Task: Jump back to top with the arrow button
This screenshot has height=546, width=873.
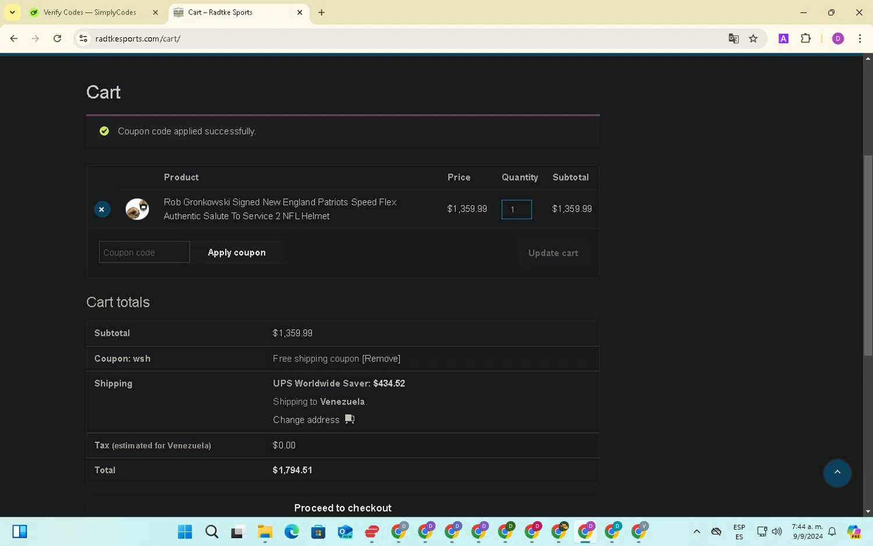Action: coord(837,472)
